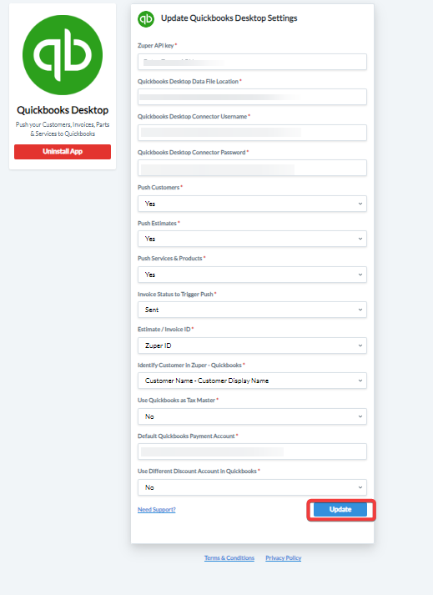Change the Invoice Status to Trigger Push dropdown
The image size is (433, 595).
(x=252, y=310)
